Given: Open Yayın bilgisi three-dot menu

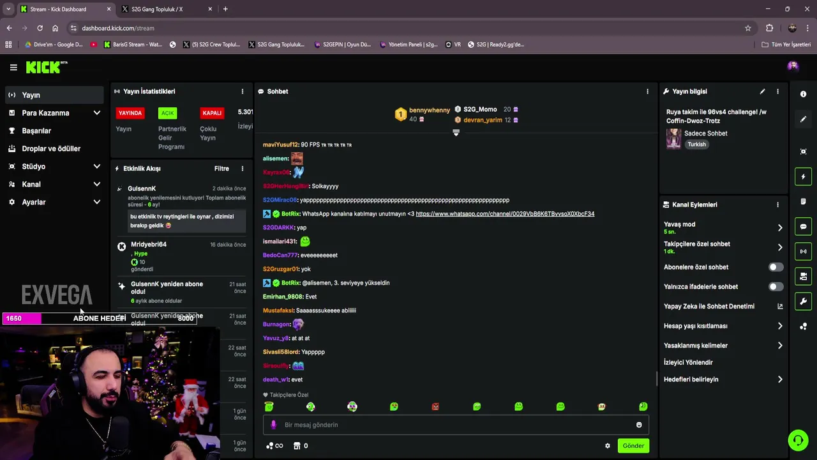Looking at the screenshot, I should 777,91.
